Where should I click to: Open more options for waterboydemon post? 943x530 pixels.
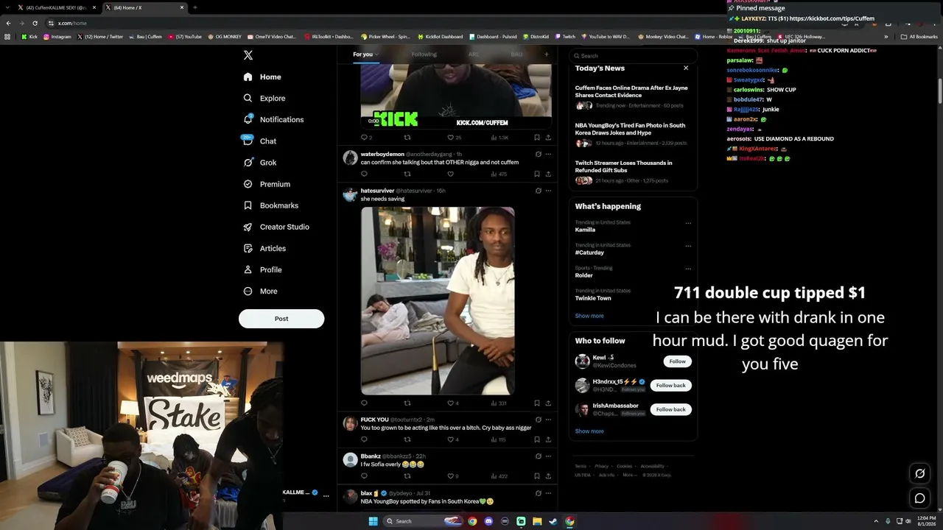(x=548, y=154)
